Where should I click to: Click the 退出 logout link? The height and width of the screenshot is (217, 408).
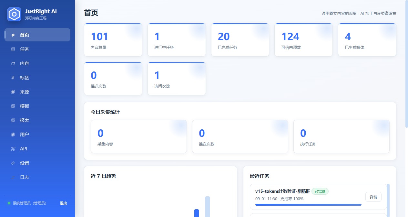tap(64, 203)
